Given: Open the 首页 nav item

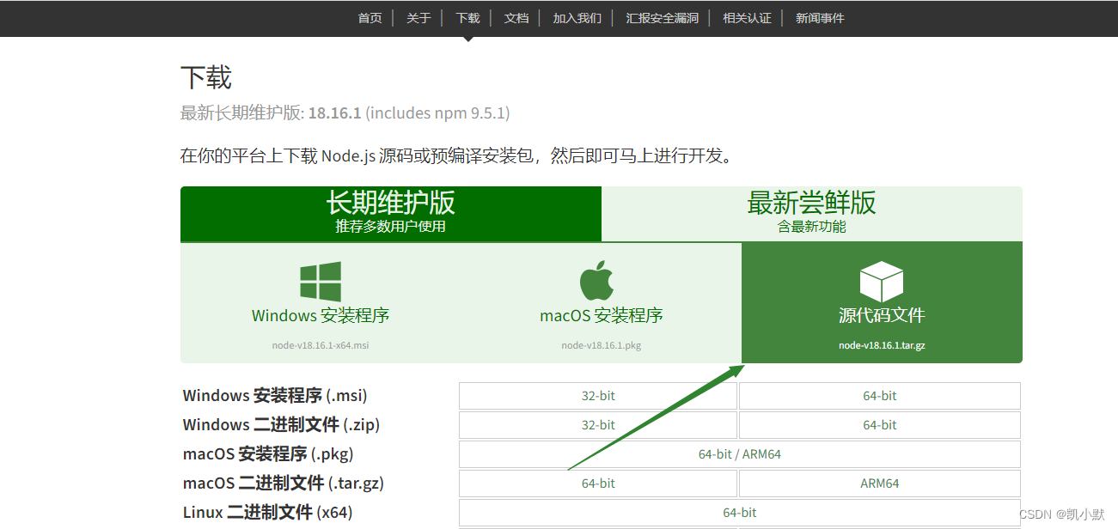Looking at the screenshot, I should pyautogui.click(x=370, y=18).
